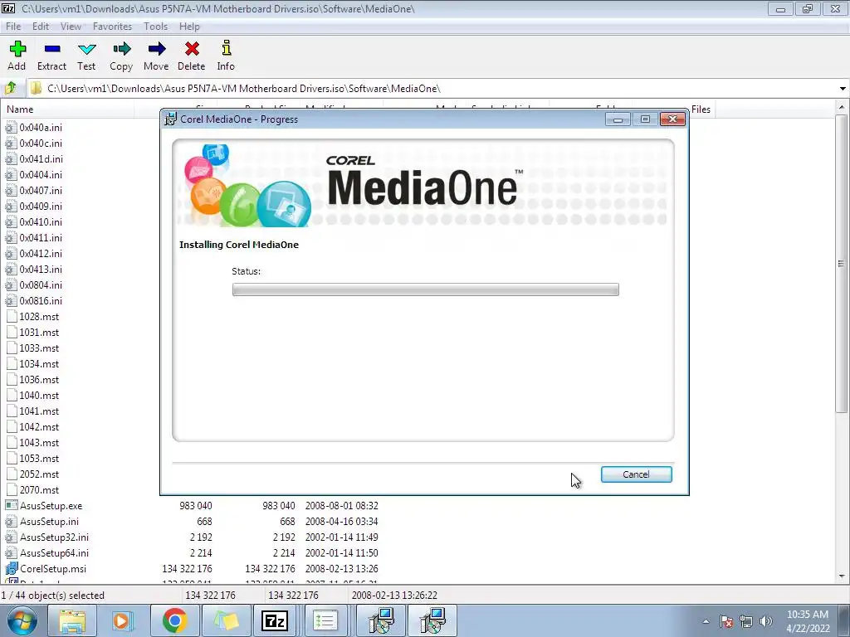Open the Windows Start menu
Image resolution: width=850 pixels, height=637 pixels.
point(22,620)
